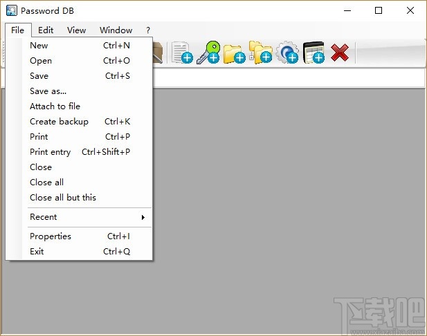This screenshot has height=336, width=427.
Task: Open the Edit menu
Action: tap(46, 30)
